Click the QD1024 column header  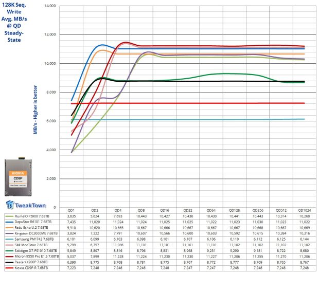pyautogui.click(x=305, y=210)
